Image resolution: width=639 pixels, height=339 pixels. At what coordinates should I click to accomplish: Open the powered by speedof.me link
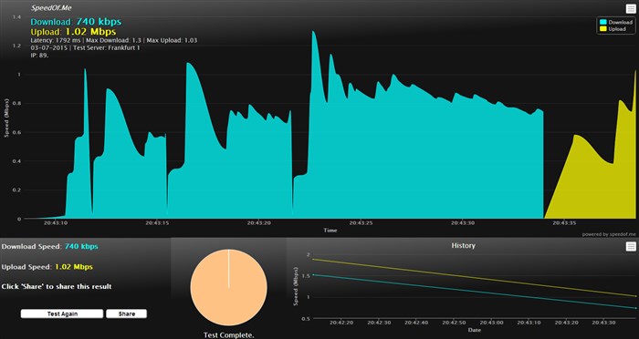tap(609, 234)
